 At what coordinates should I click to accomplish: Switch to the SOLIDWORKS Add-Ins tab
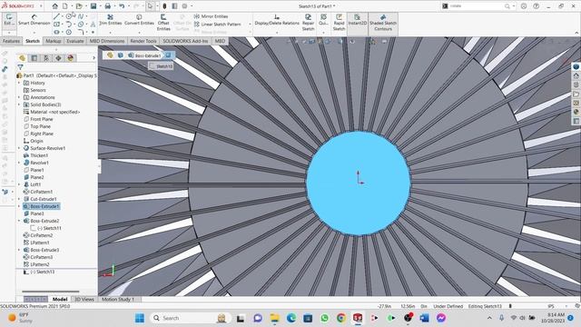(185, 41)
